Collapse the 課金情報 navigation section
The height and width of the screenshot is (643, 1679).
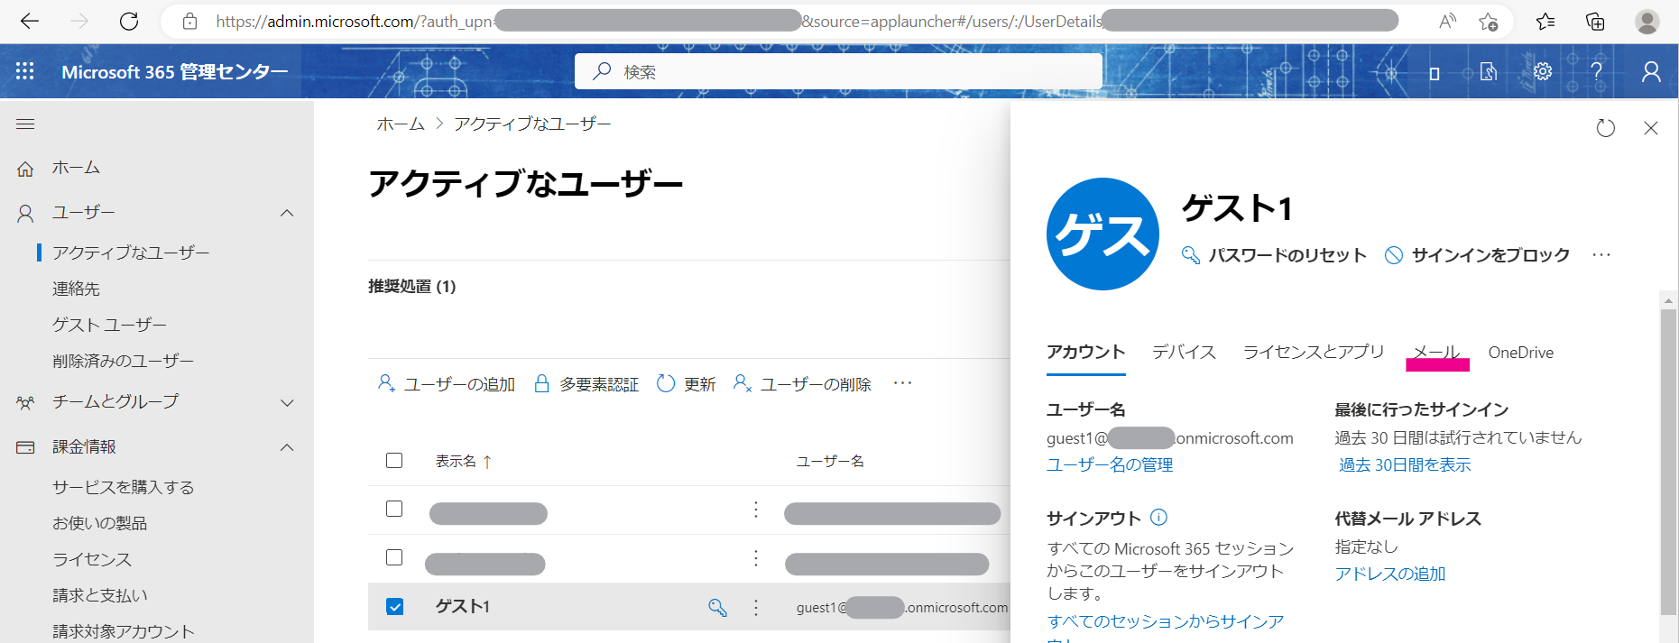click(287, 447)
